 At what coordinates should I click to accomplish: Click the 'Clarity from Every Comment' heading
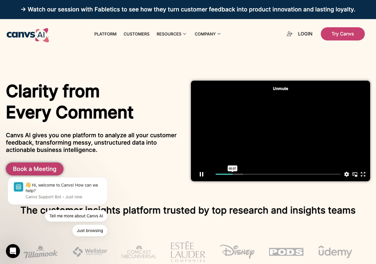[x=70, y=102]
